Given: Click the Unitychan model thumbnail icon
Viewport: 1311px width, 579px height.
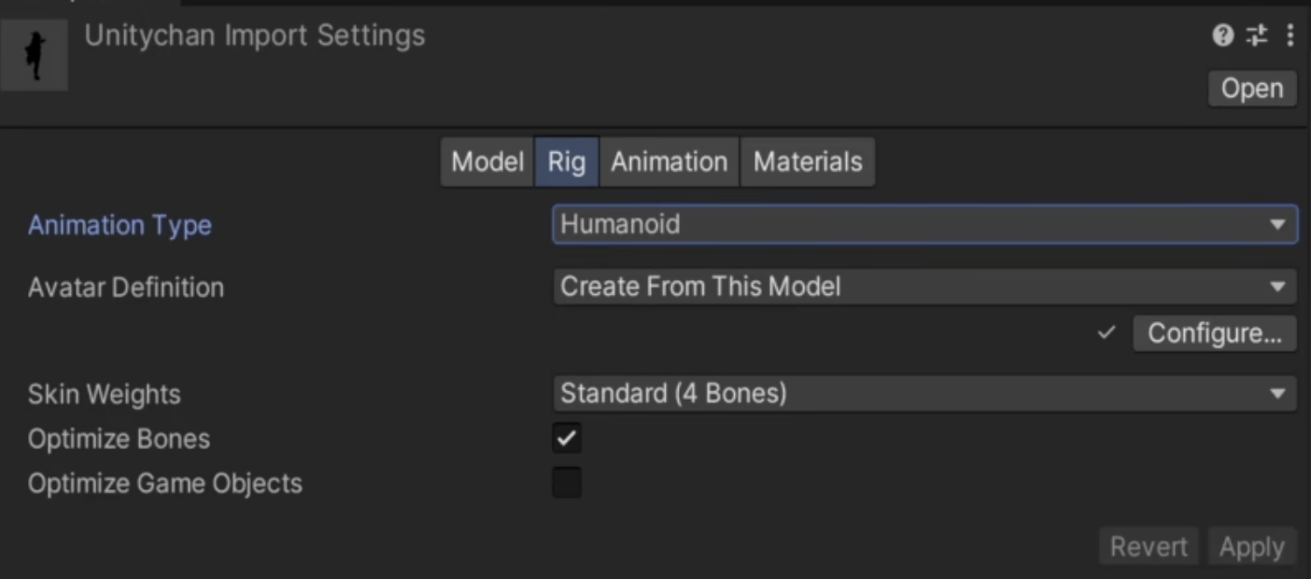Looking at the screenshot, I should tap(35, 56).
